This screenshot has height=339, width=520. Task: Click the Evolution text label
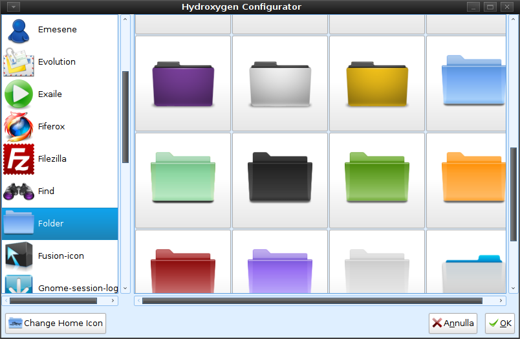(x=57, y=61)
